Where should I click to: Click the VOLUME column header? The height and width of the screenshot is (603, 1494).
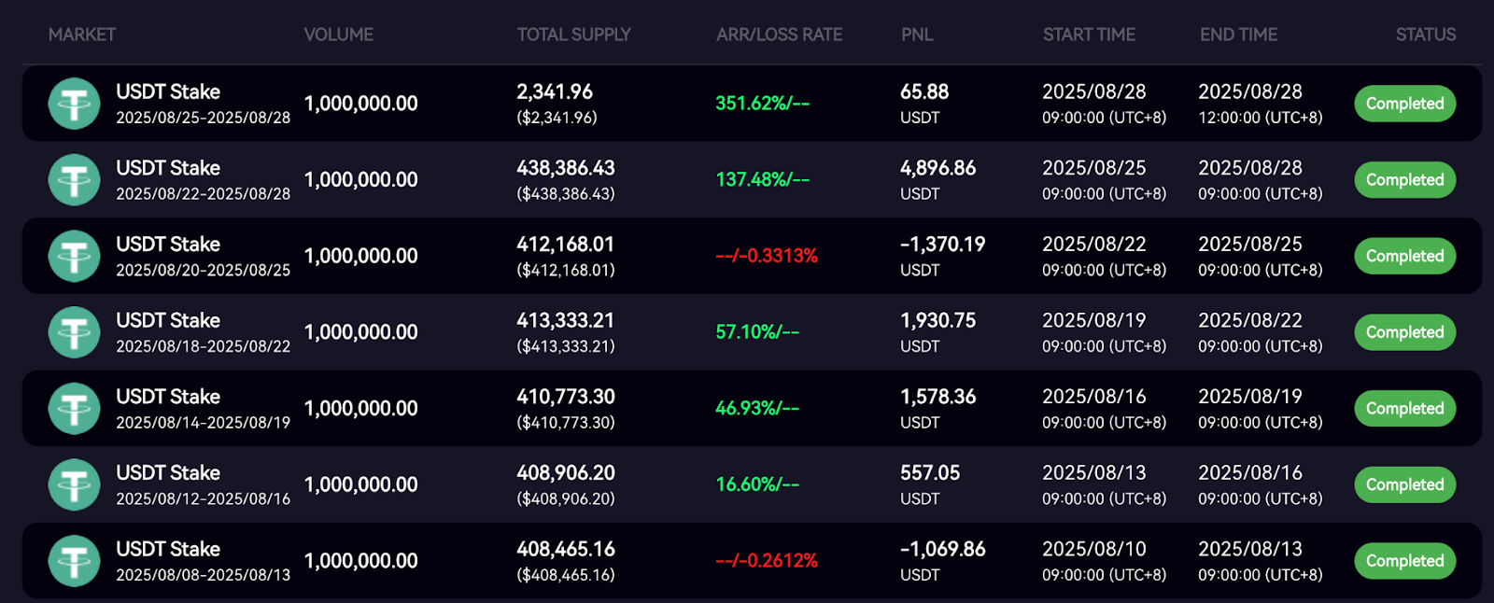pyautogui.click(x=338, y=35)
